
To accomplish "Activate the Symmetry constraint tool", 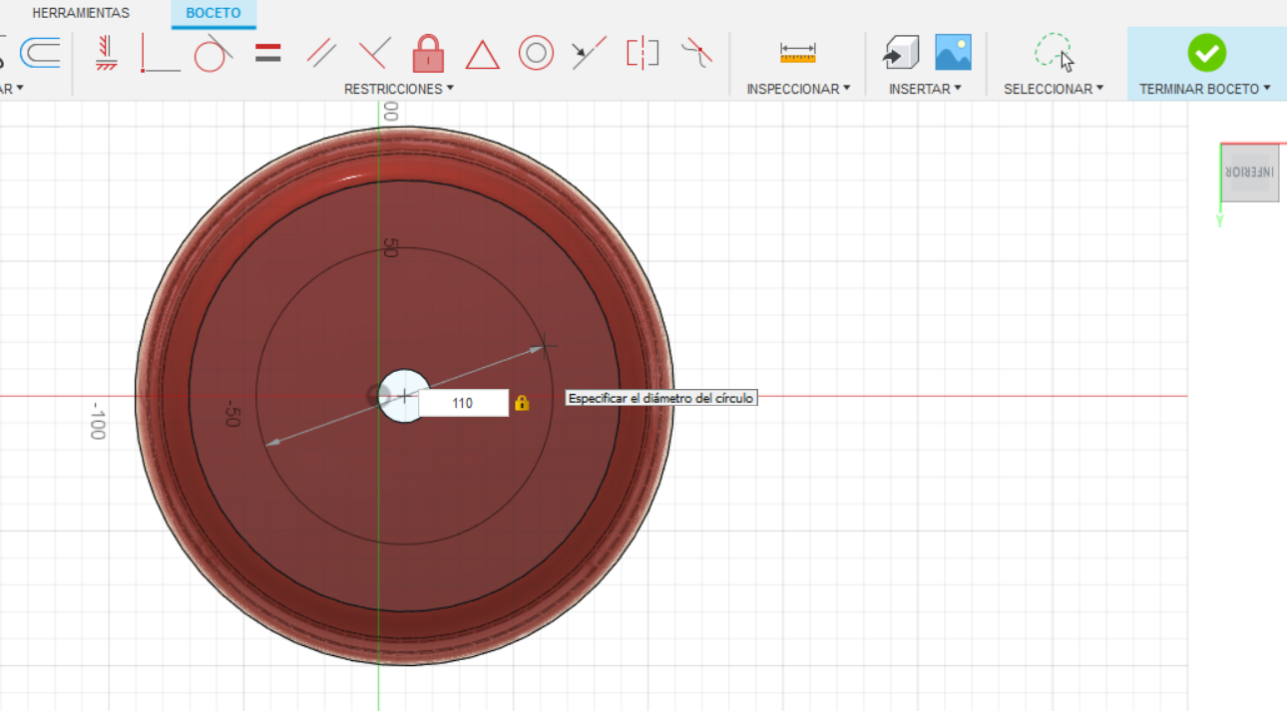I will point(643,53).
